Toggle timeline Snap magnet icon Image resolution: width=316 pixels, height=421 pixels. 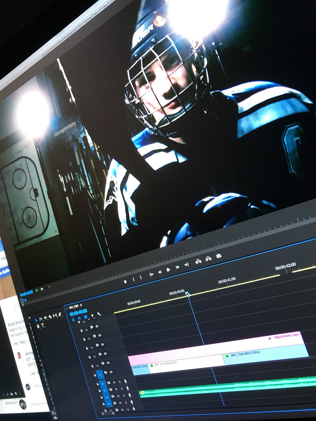click(79, 319)
